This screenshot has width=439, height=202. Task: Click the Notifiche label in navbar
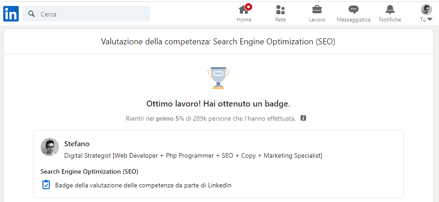tap(390, 20)
